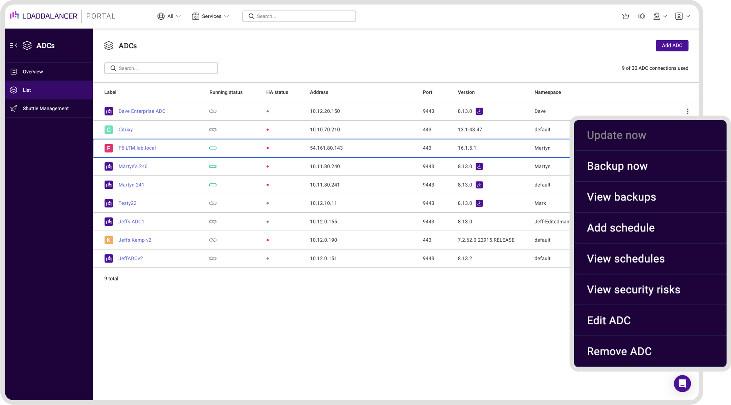
Task: Click the Dave Enterprise ADC vendor icon
Action: pos(109,111)
